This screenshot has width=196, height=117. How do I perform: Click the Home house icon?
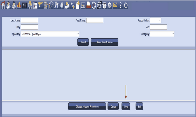click(x=3, y=5)
